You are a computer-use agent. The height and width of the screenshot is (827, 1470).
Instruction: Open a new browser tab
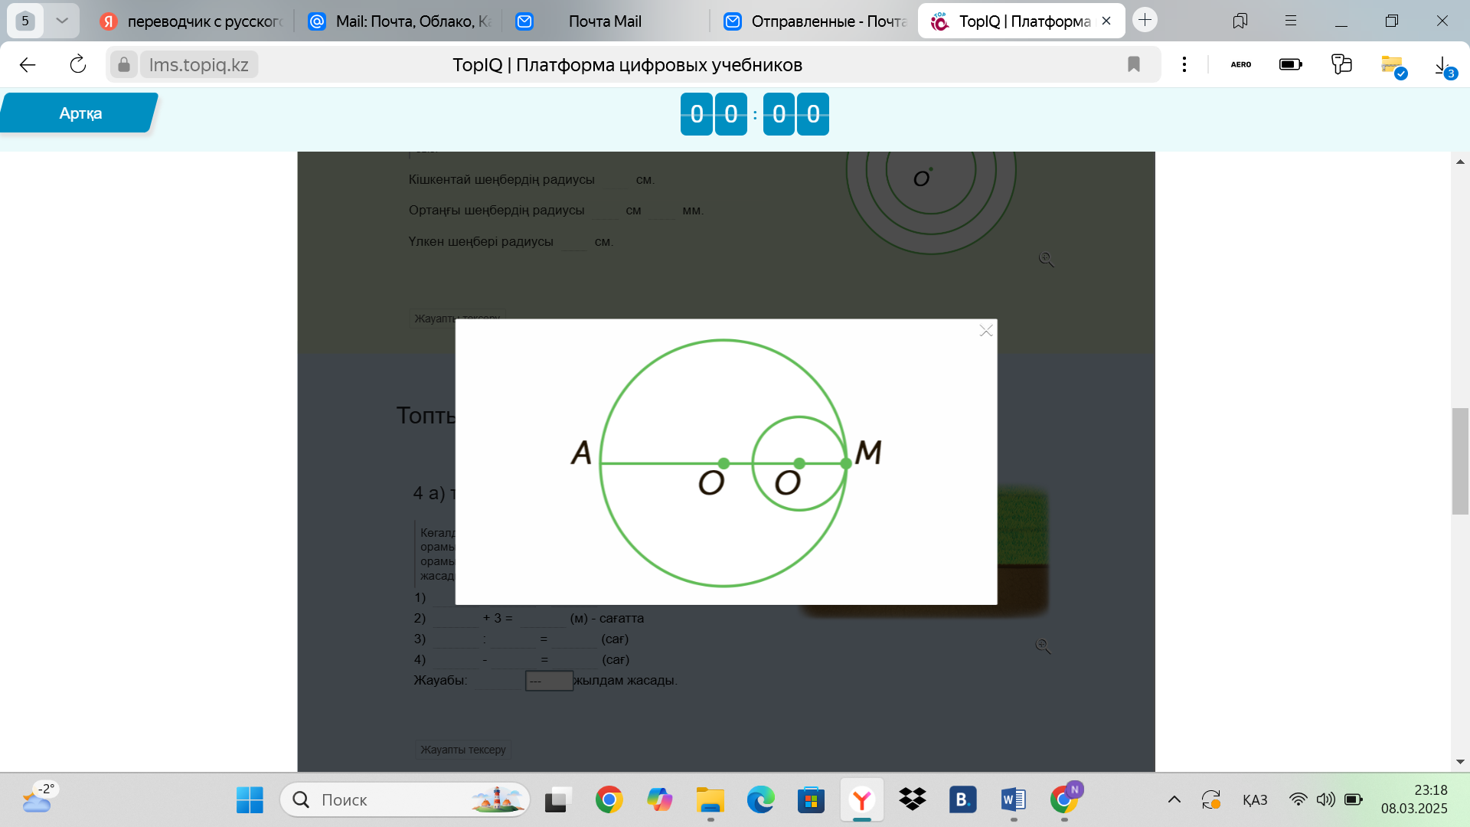[1145, 21]
